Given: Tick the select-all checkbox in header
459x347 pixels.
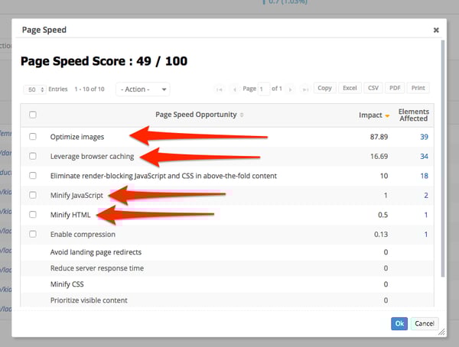Looking at the screenshot, I should click(x=33, y=115).
